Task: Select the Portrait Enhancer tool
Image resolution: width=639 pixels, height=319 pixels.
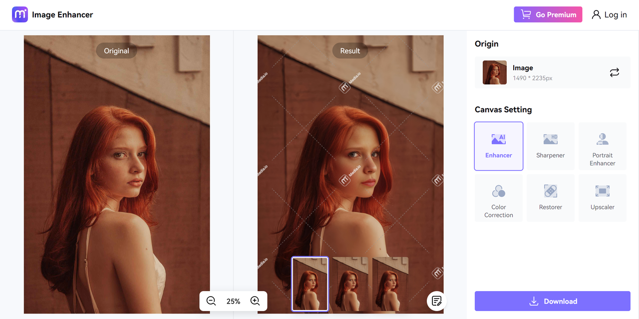Action: [x=603, y=147]
